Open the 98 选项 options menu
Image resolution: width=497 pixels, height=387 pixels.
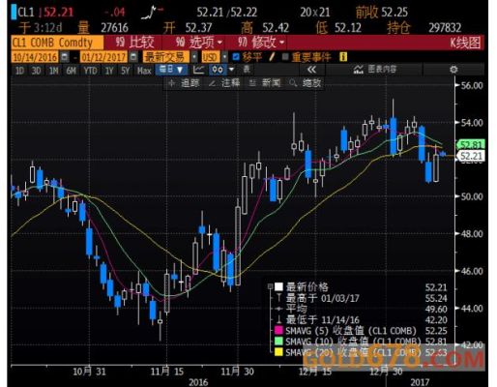point(199,43)
